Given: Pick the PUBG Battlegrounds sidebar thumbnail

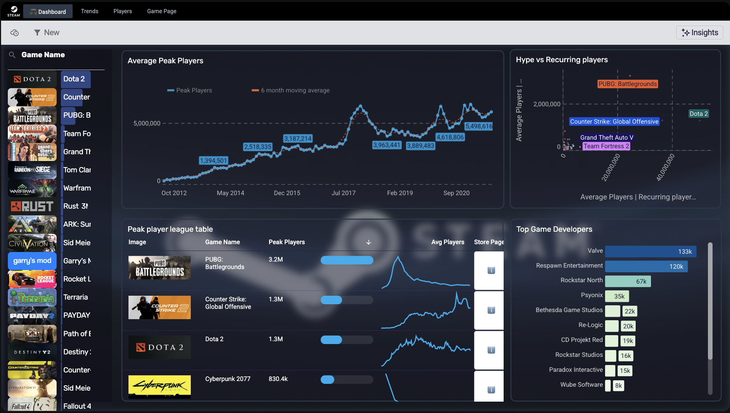Looking at the screenshot, I should 32,115.
